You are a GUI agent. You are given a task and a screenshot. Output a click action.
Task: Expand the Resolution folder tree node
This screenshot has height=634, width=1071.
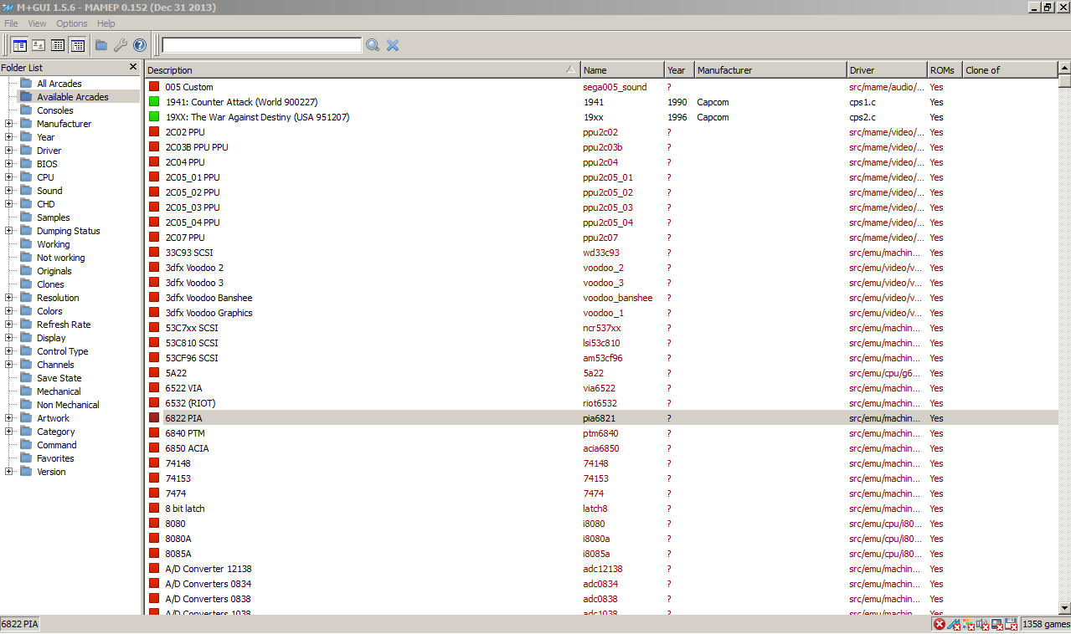tap(9, 298)
